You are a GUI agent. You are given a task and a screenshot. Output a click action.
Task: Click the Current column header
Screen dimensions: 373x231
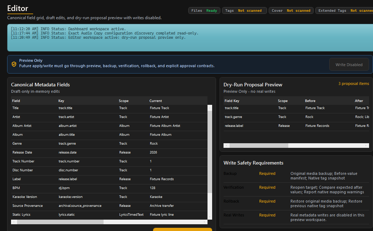coord(156,101)
